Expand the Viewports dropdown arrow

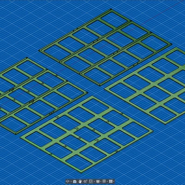tap(114, 181)
